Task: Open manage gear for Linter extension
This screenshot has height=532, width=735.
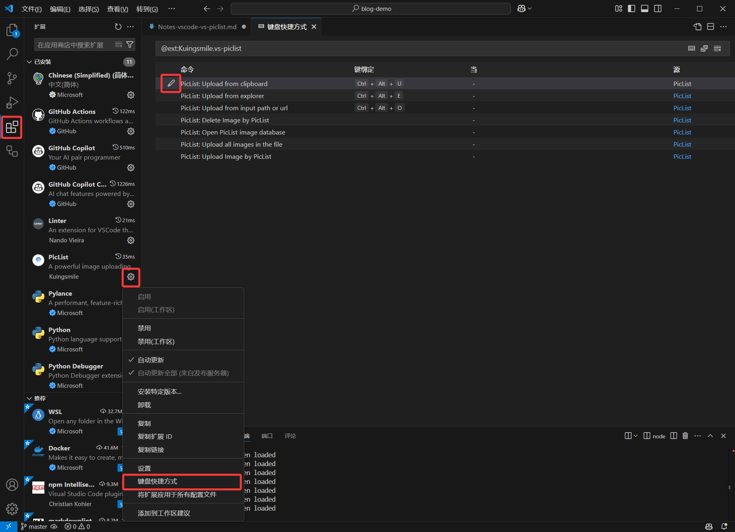Action: [x=131, y=240]
